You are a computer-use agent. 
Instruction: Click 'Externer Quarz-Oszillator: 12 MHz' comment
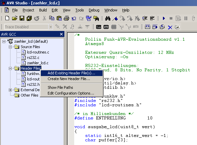tap(130, 52)
